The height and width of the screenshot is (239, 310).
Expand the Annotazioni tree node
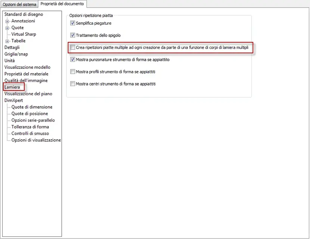tap(7, 21)
